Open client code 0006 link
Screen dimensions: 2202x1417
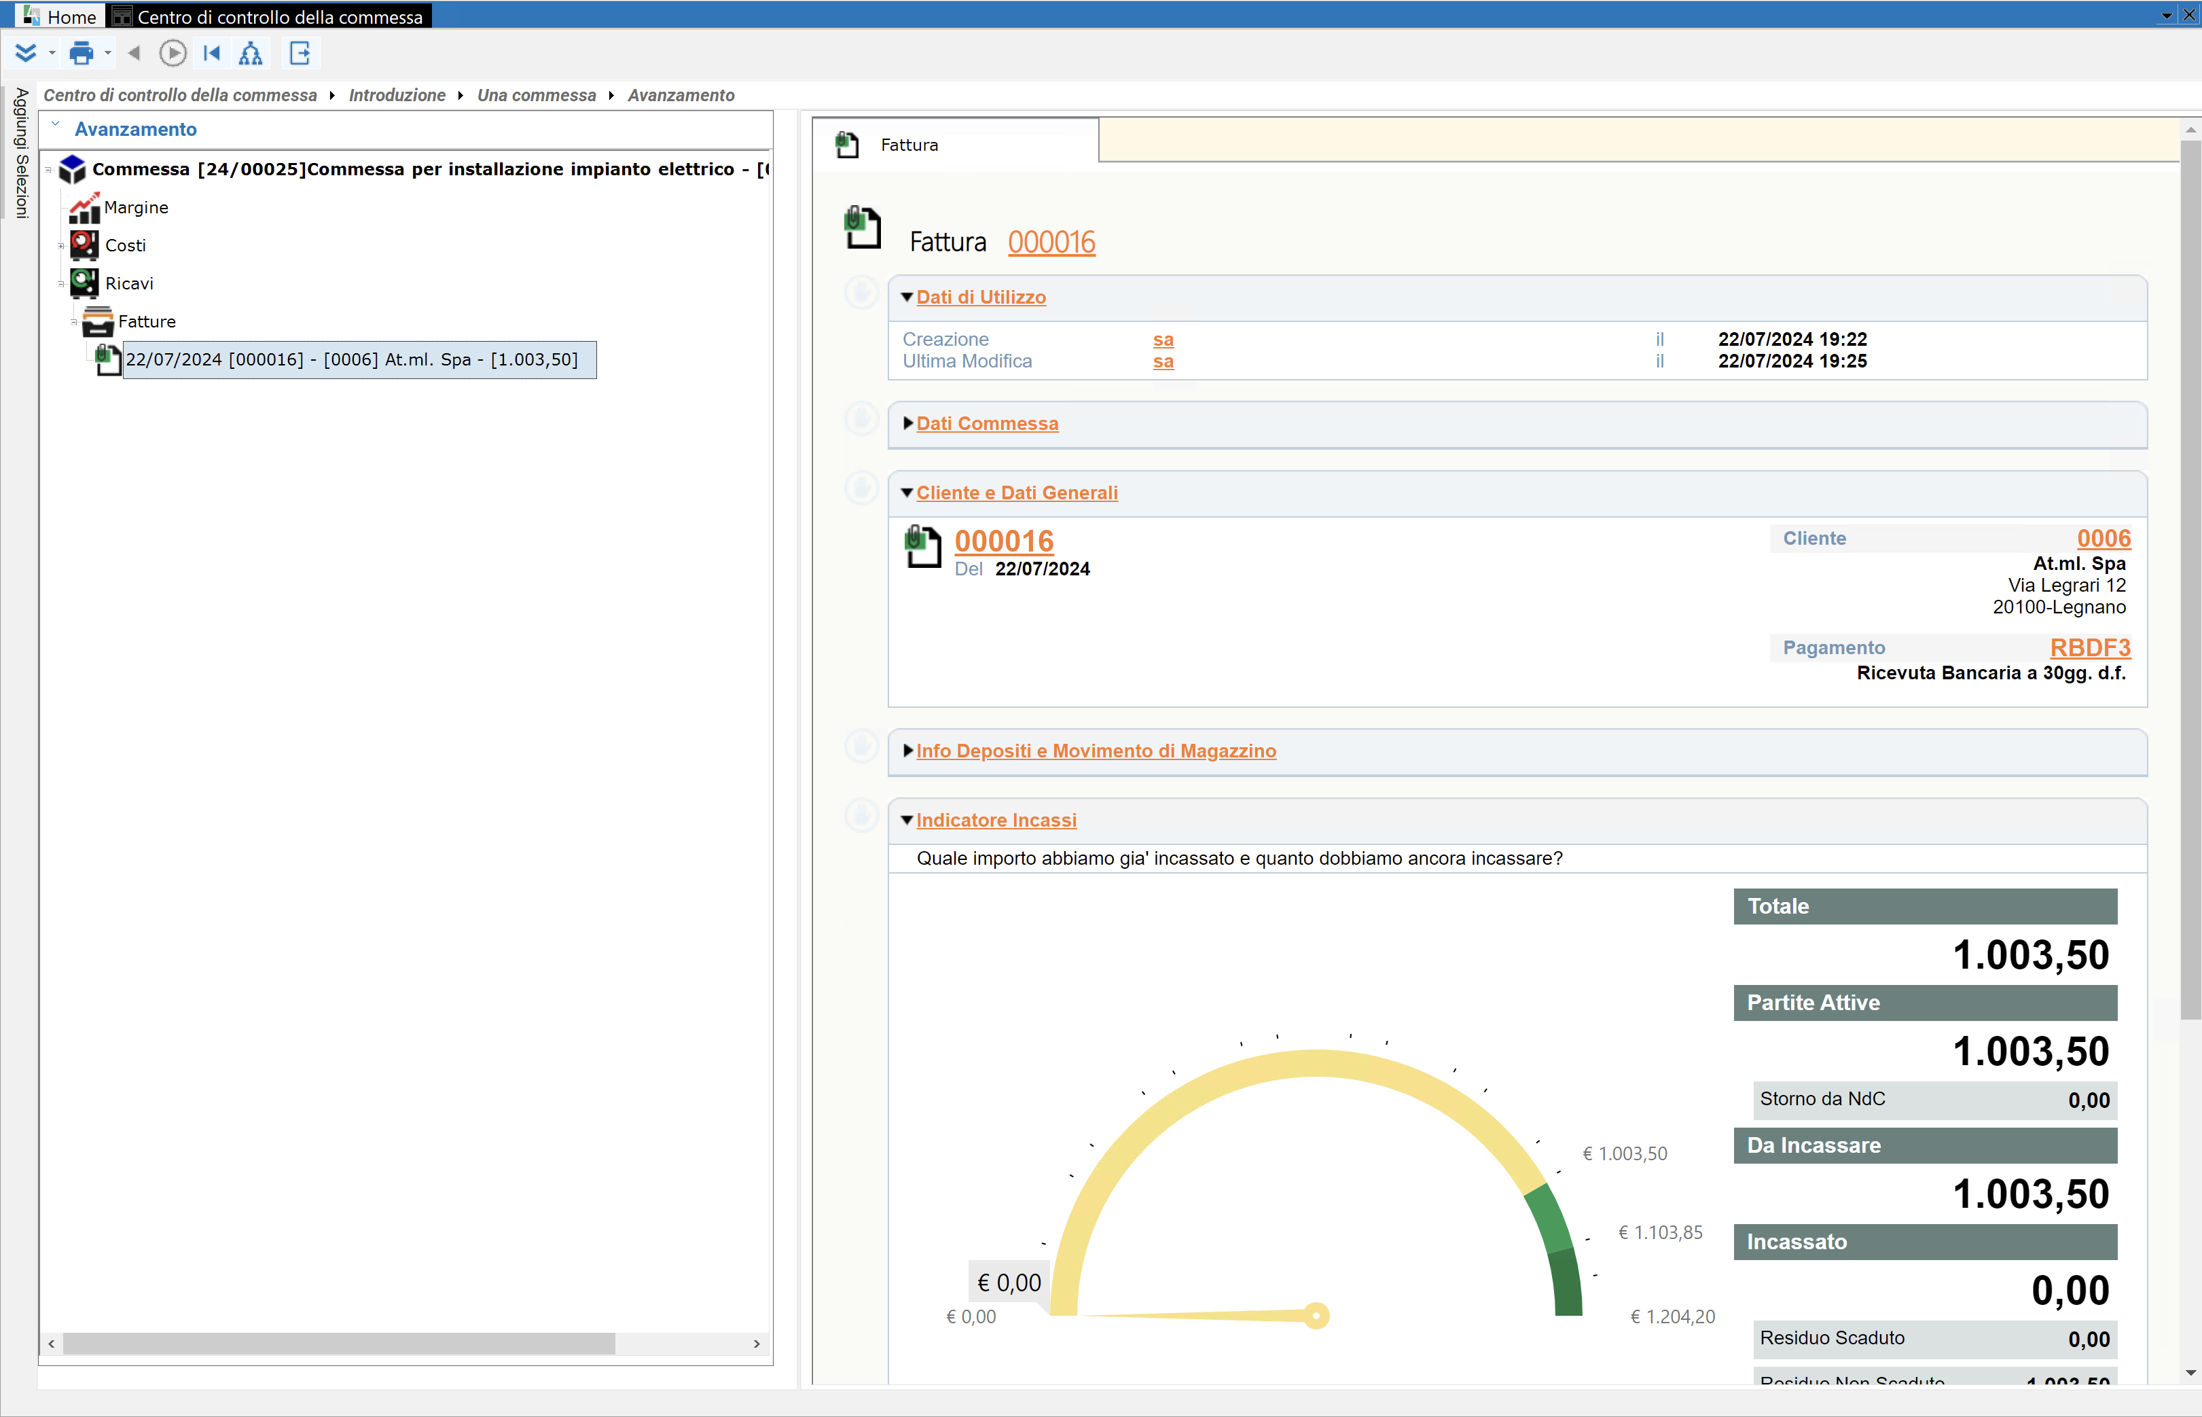click(x=2104, y=538)
